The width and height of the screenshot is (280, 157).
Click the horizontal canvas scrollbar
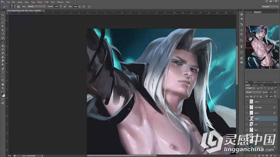(x=122, y=156)
